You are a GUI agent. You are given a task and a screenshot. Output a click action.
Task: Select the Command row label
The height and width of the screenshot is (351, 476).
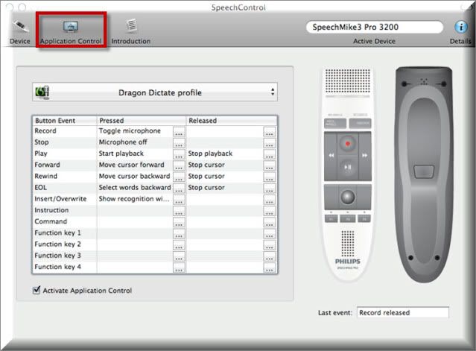[x=51, y=221]
